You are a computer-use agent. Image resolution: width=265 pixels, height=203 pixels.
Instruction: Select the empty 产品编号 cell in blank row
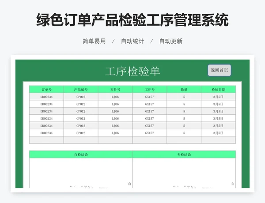pos(81,140)
